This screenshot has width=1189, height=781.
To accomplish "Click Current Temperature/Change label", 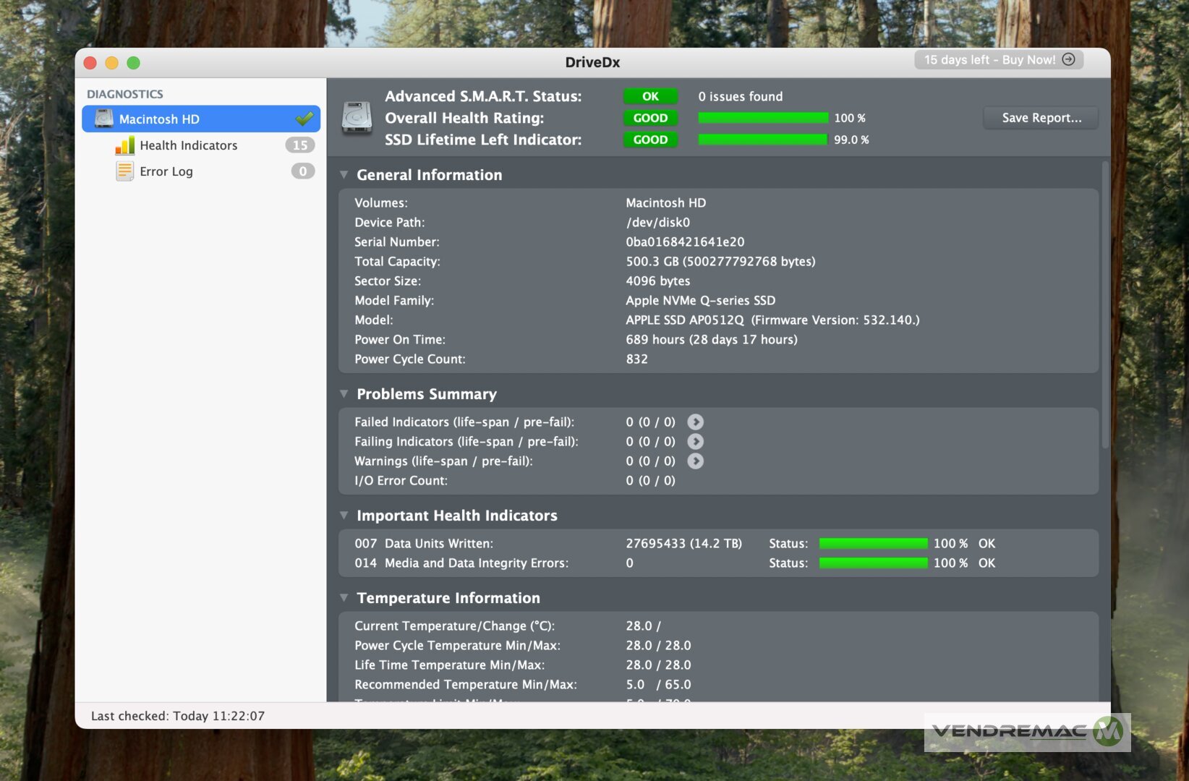I will click(454, 626).
